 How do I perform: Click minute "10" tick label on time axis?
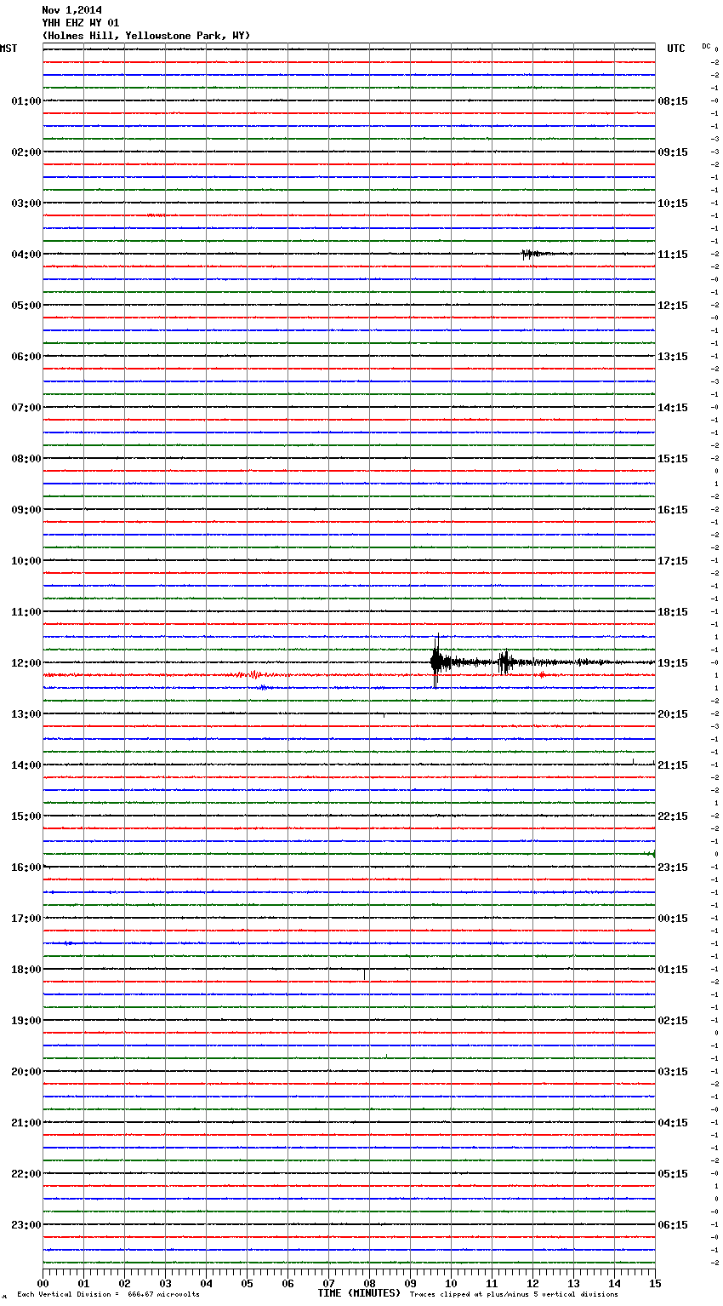click(452, 1283)
